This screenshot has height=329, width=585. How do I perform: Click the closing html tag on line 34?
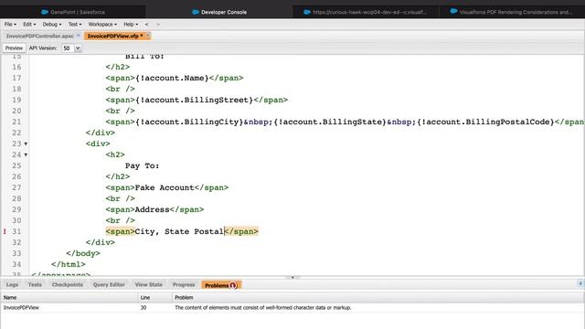coord(69,264)
